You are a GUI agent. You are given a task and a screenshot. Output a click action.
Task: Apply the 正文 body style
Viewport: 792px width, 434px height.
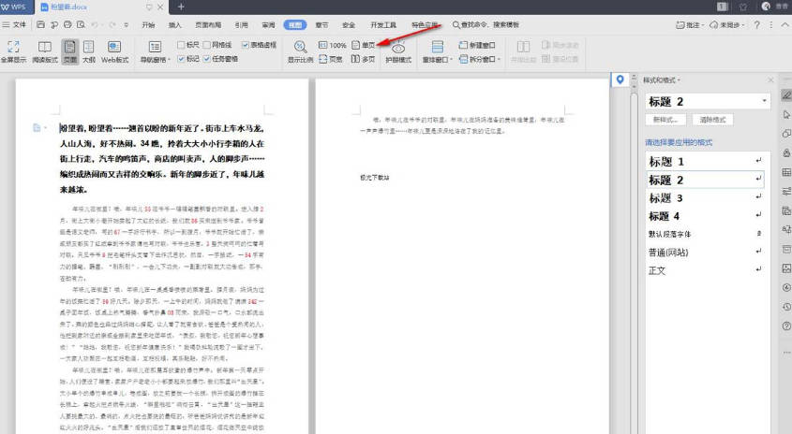click(x=705, y=270)
